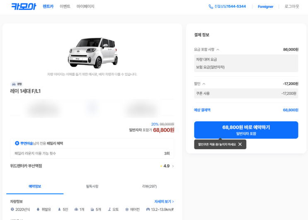
Task: Click the 차량정보 section heading
Action: click(17, 201)
